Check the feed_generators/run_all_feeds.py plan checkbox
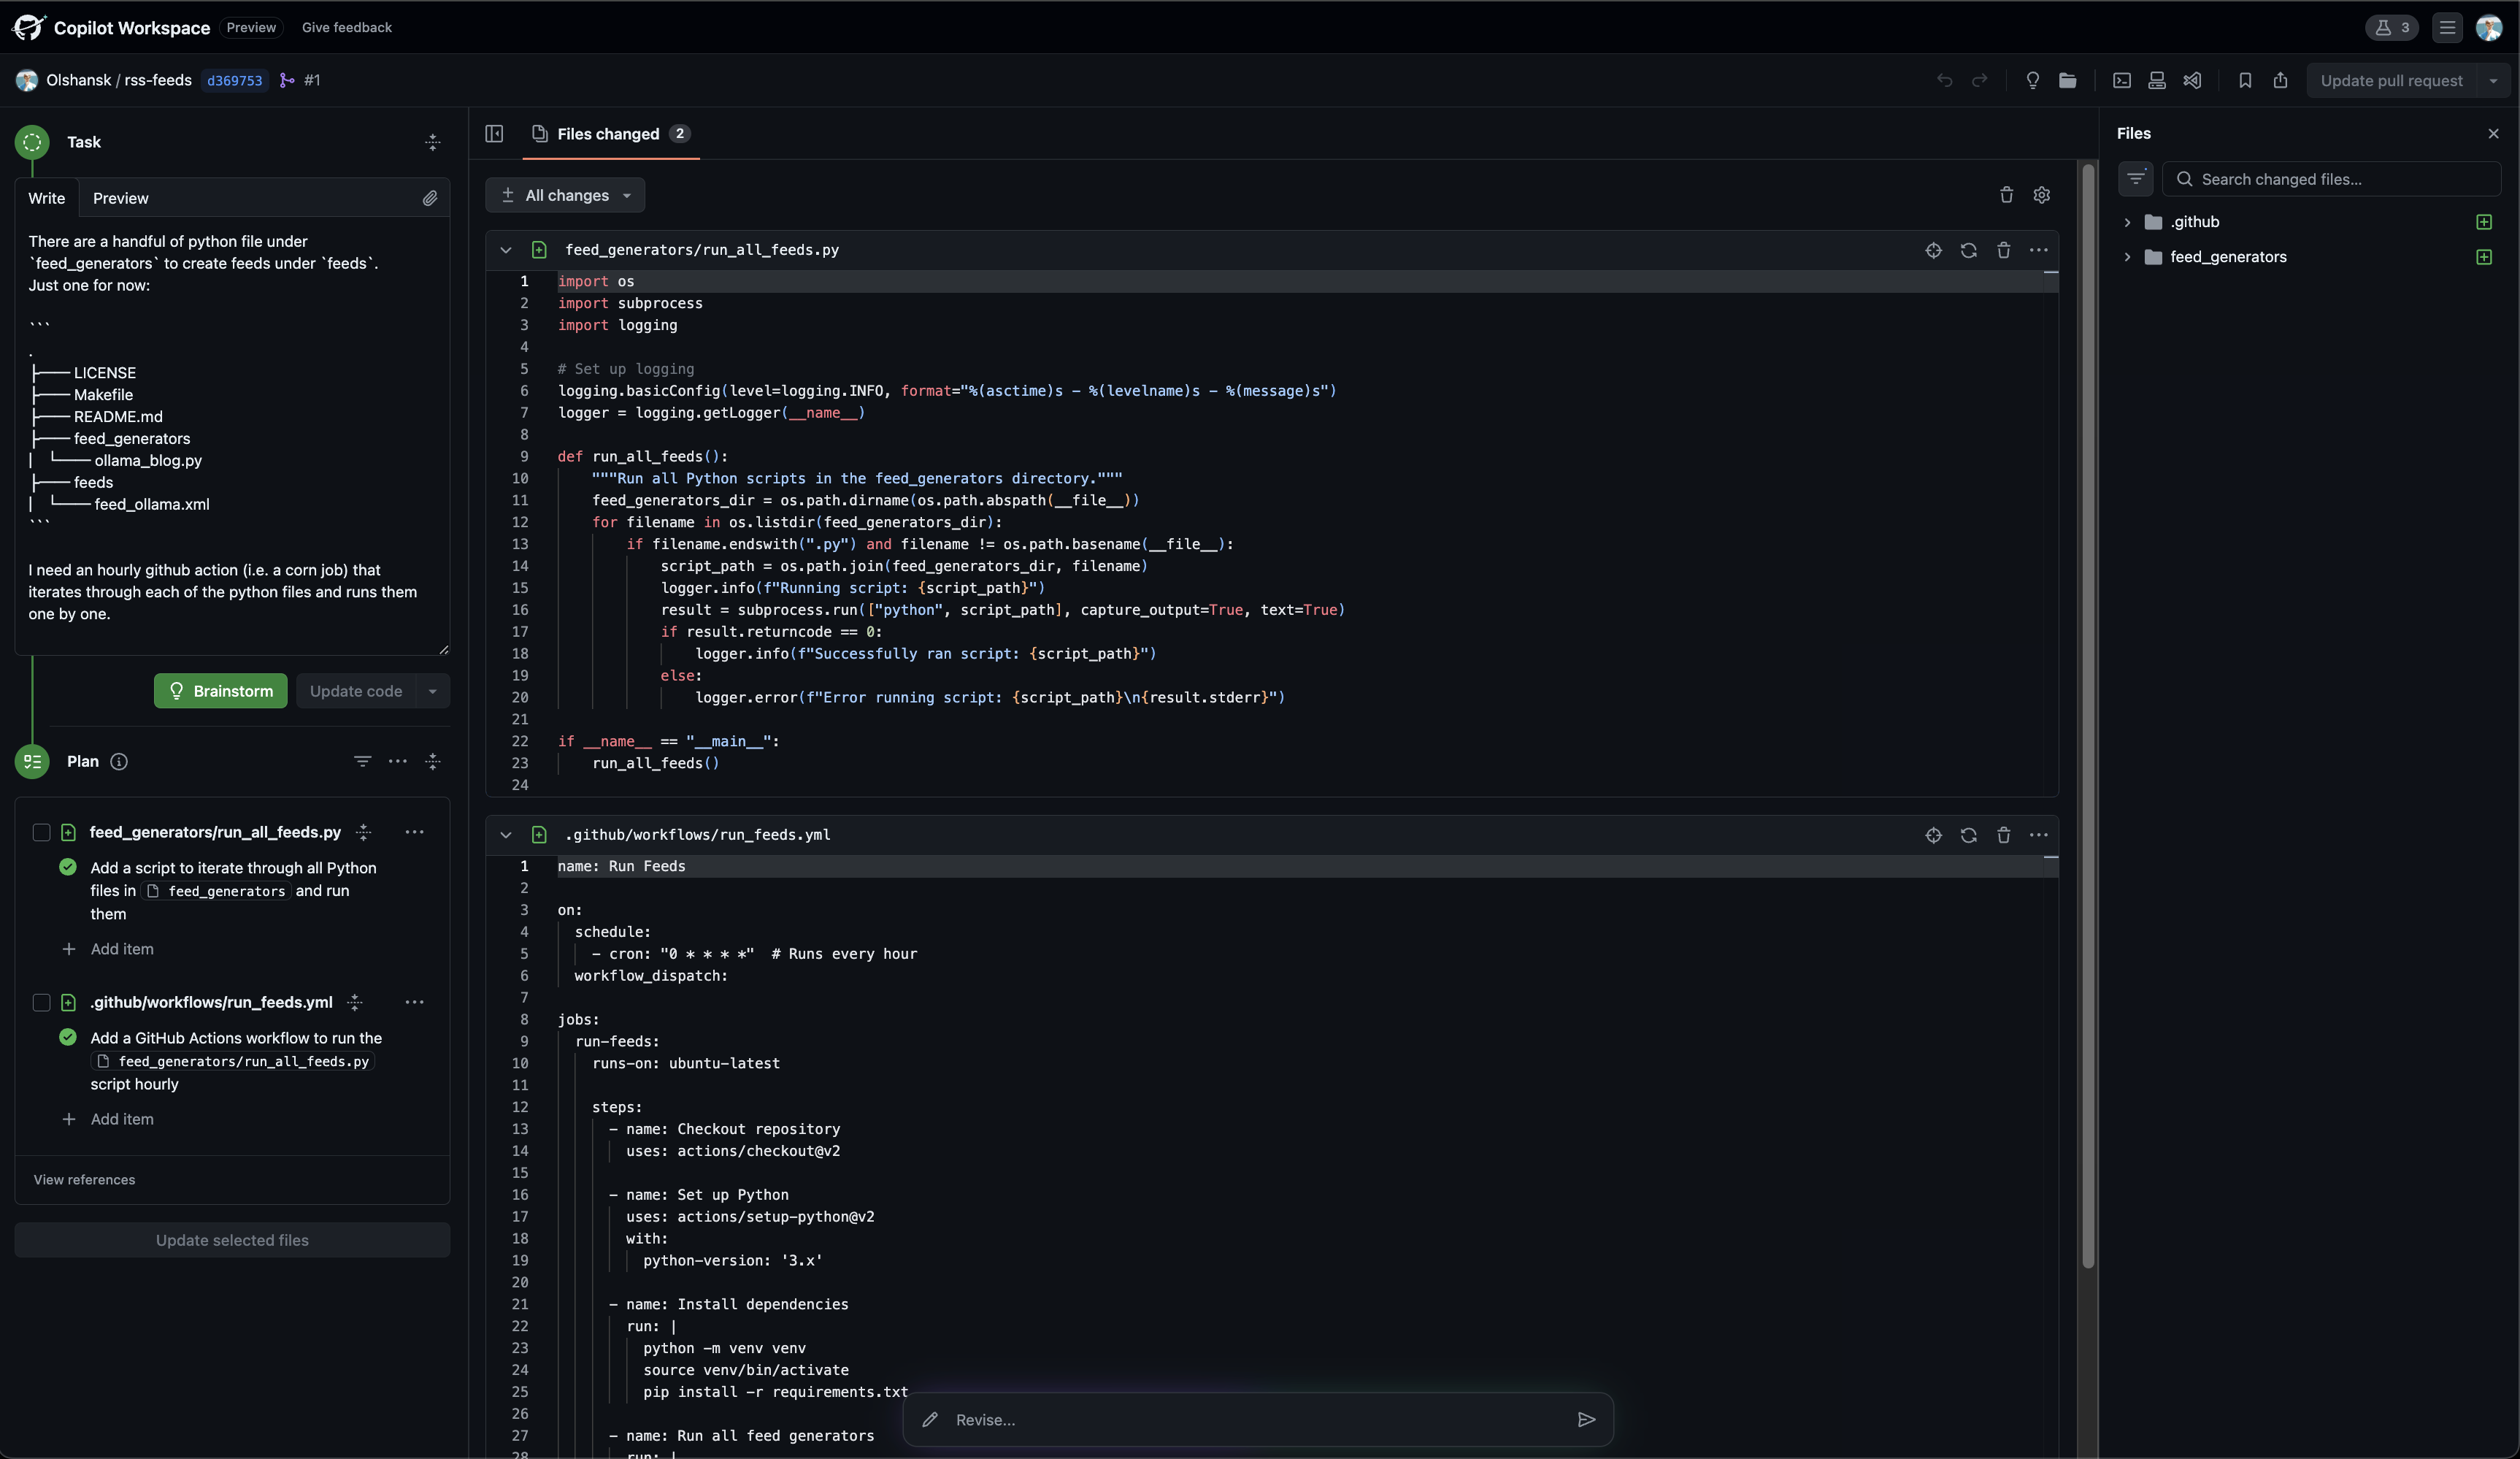Image resolution: width=2520 pixels, height=1459 pixels. [41, 831]
